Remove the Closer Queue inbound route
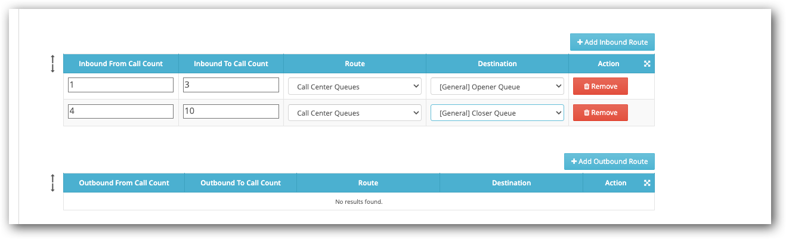Viewport: 786px width, 239px height. click(600, 113)
